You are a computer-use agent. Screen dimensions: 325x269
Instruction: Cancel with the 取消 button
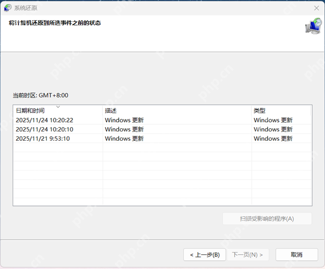(297, 255)
